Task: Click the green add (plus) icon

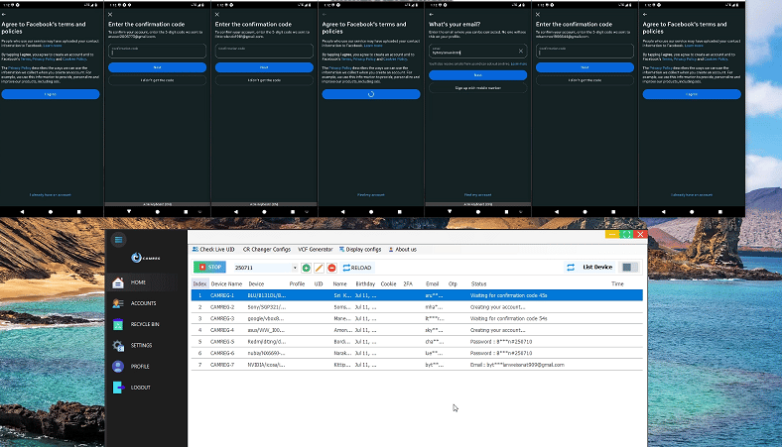Action: (x=306, y=268)
